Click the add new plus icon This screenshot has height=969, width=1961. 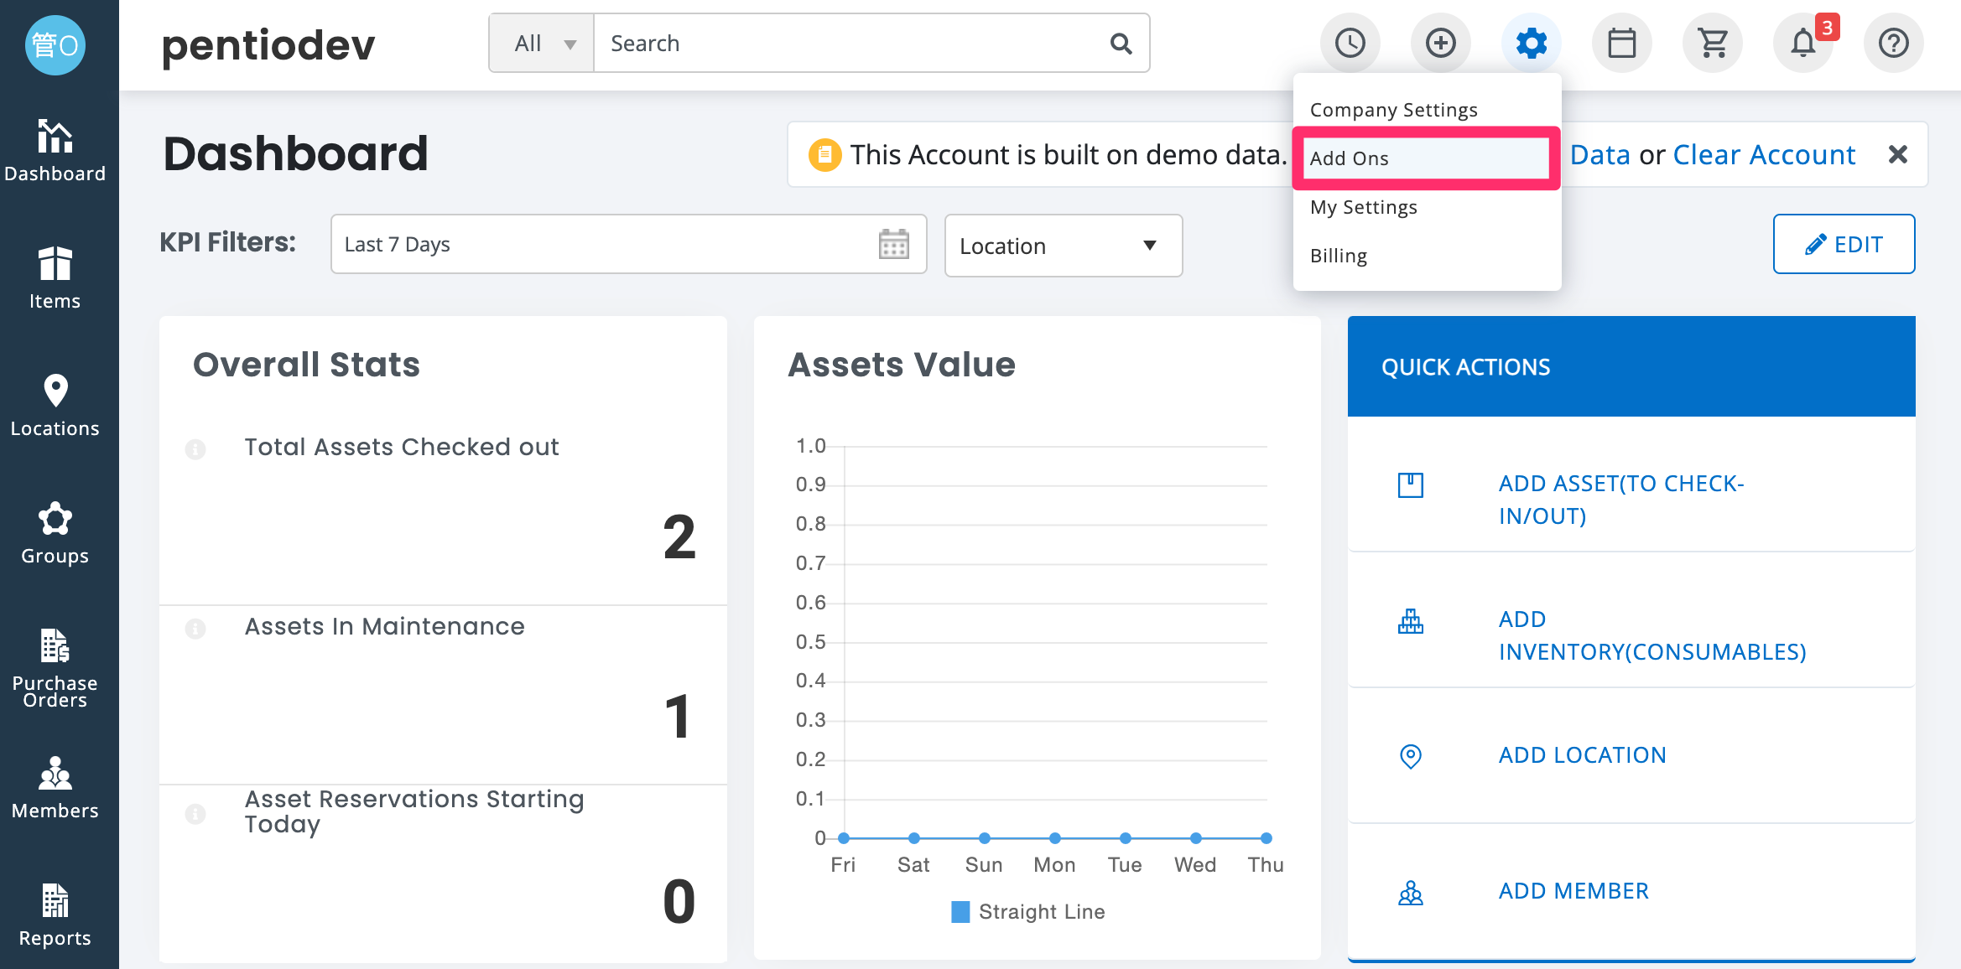tap(1440, 43)
